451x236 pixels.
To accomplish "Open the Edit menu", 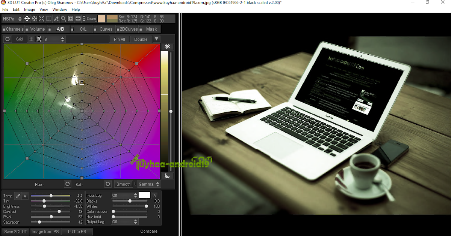I will (x=16, y=9).
